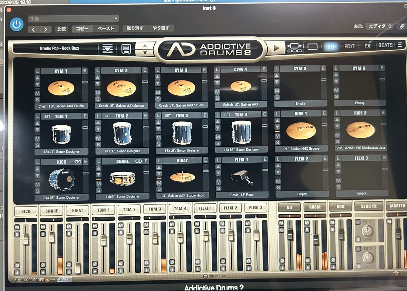Click the 比較 compare button
Screen dimensions: 407x291
point(62,29)
